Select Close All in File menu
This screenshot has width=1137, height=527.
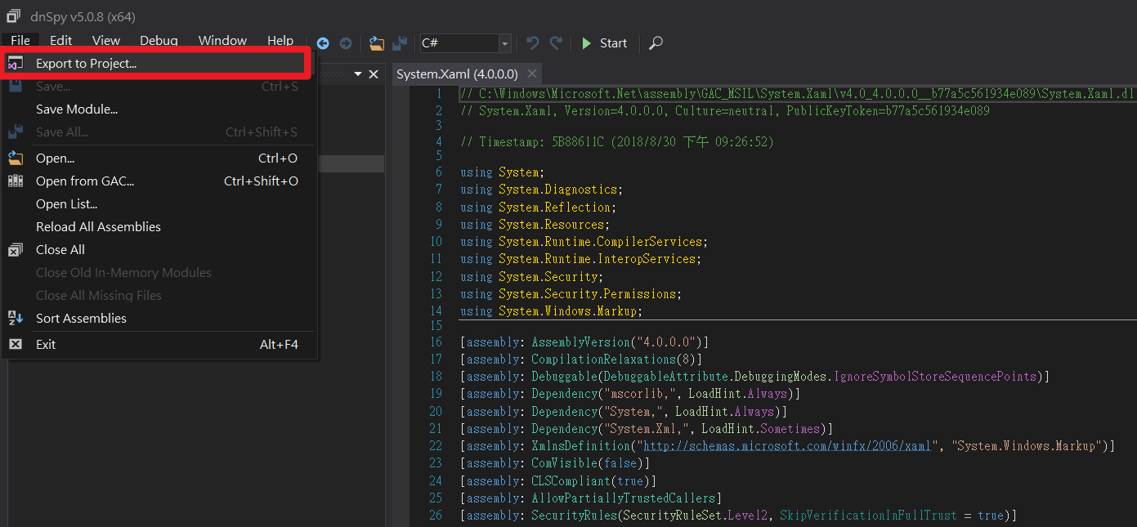point(159,250)
